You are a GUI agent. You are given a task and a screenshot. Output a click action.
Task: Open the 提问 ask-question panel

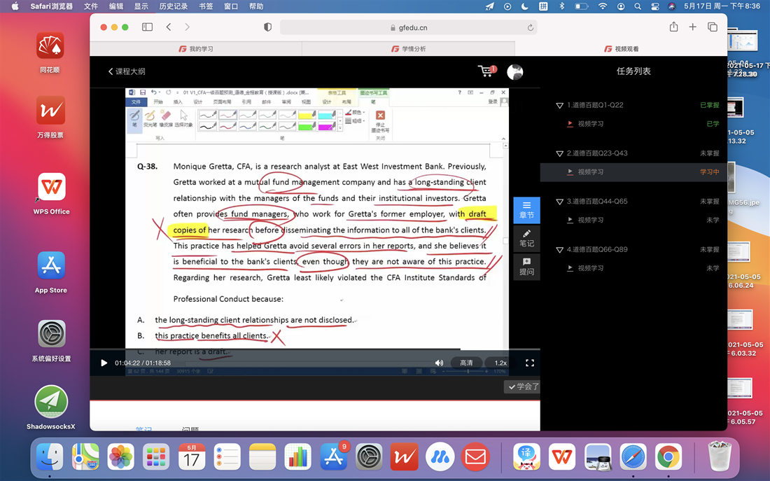pos(526,267)
